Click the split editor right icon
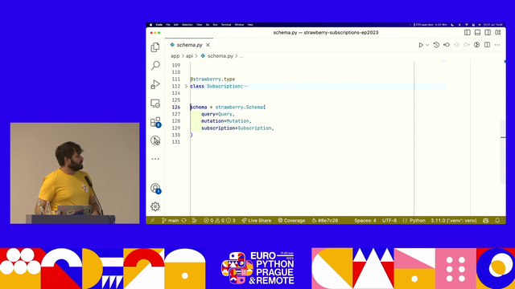 (x=487, y=45)
